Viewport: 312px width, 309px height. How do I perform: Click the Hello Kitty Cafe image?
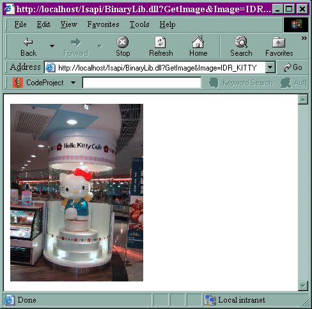77,192
